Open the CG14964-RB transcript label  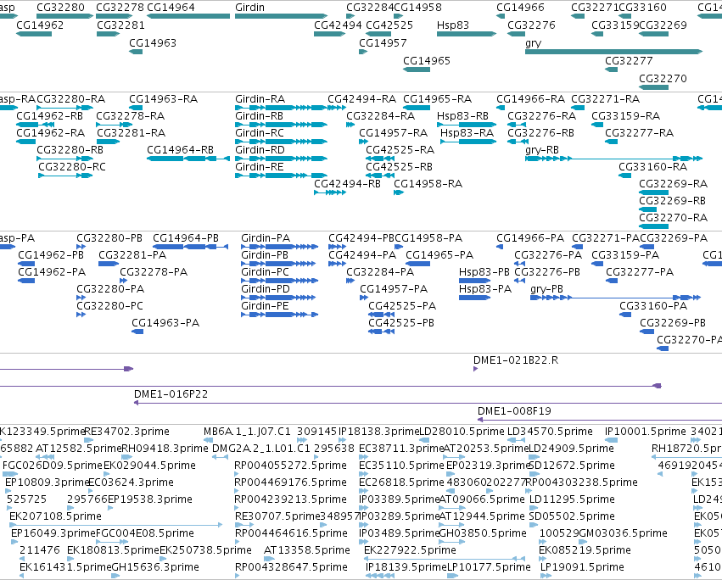pyautogui.click(x=180, y=150)
